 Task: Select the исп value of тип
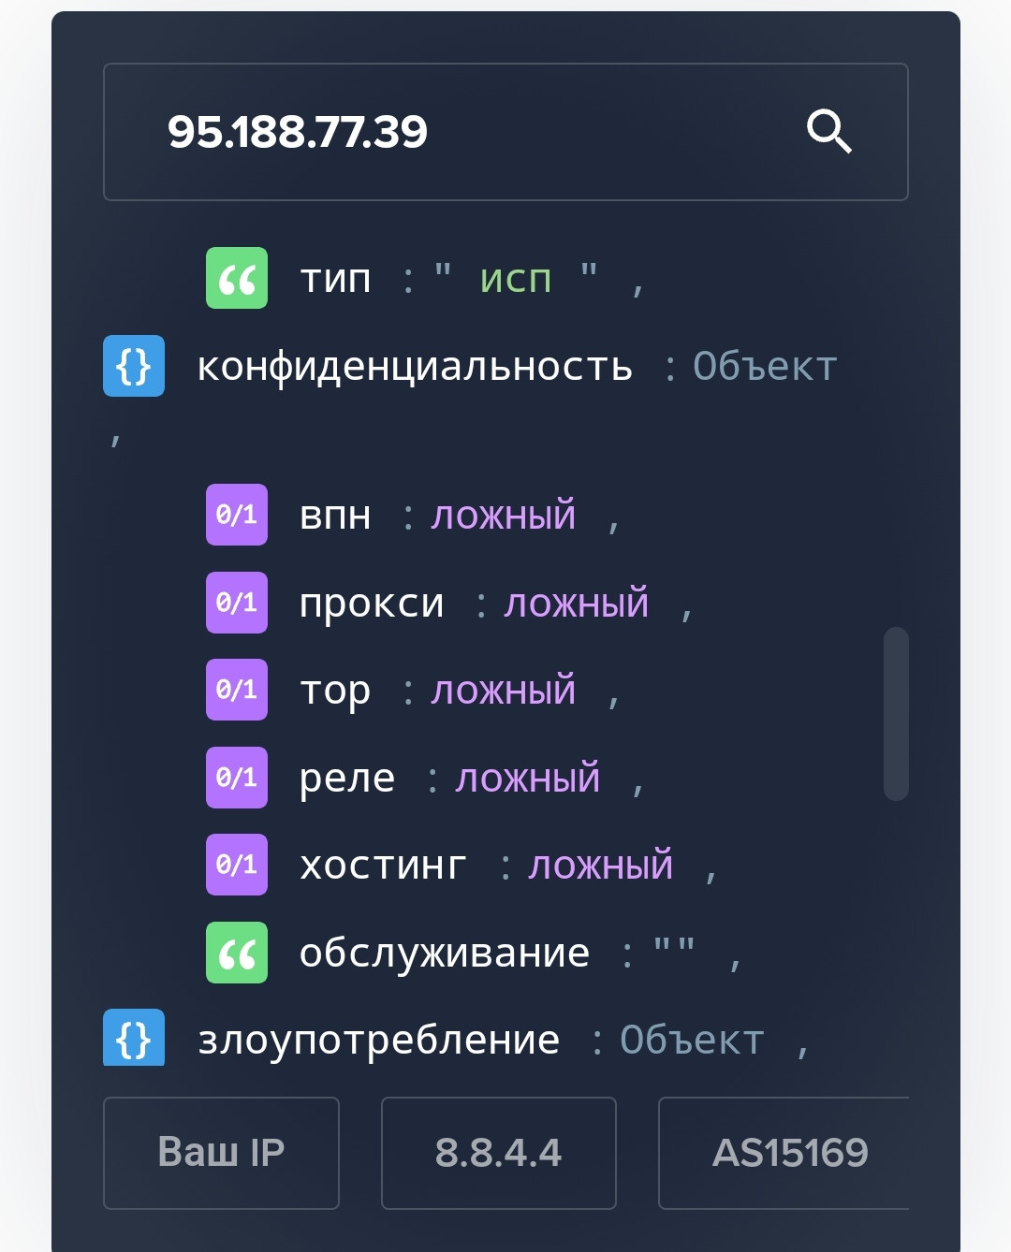pyautogui.click(x=516, y=279)
